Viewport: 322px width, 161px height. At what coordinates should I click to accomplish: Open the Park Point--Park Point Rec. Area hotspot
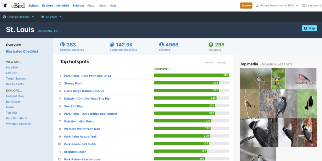[x=87, y=76]
